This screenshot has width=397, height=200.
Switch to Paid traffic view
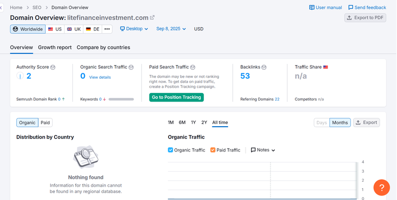45,122
